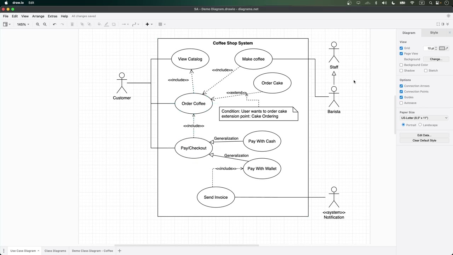Uncheck the Grid checkbox
453x255 pixels.
401,48
